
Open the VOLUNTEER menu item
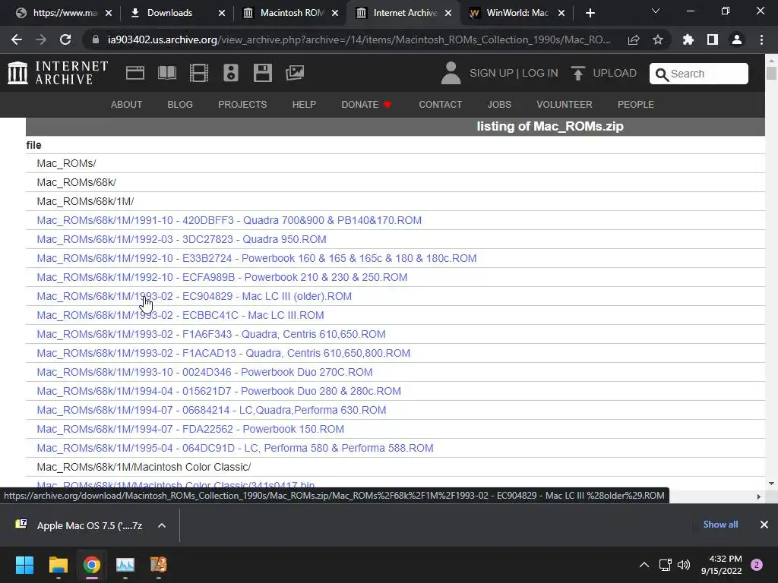565,105
